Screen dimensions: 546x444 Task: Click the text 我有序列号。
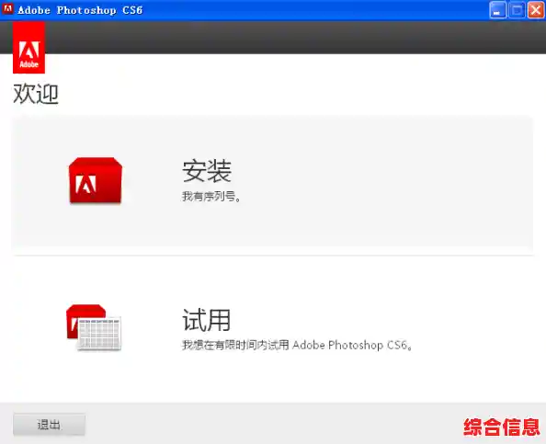pos(211,197)
